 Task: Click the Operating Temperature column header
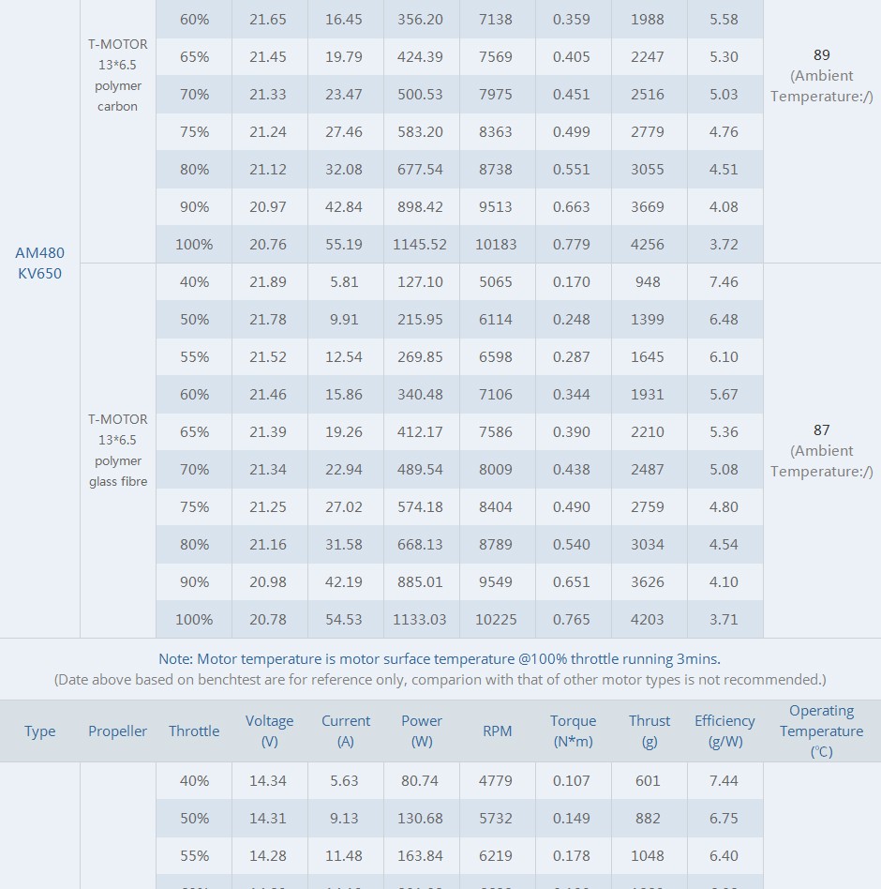(822, 731)
